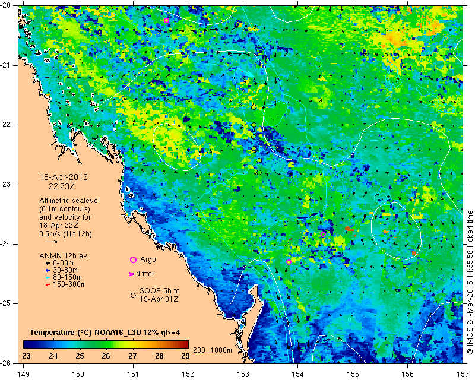Click the Temperature NOAA16_L3U colorbar title
Screen dimensions: 475x380
point(105,332)
